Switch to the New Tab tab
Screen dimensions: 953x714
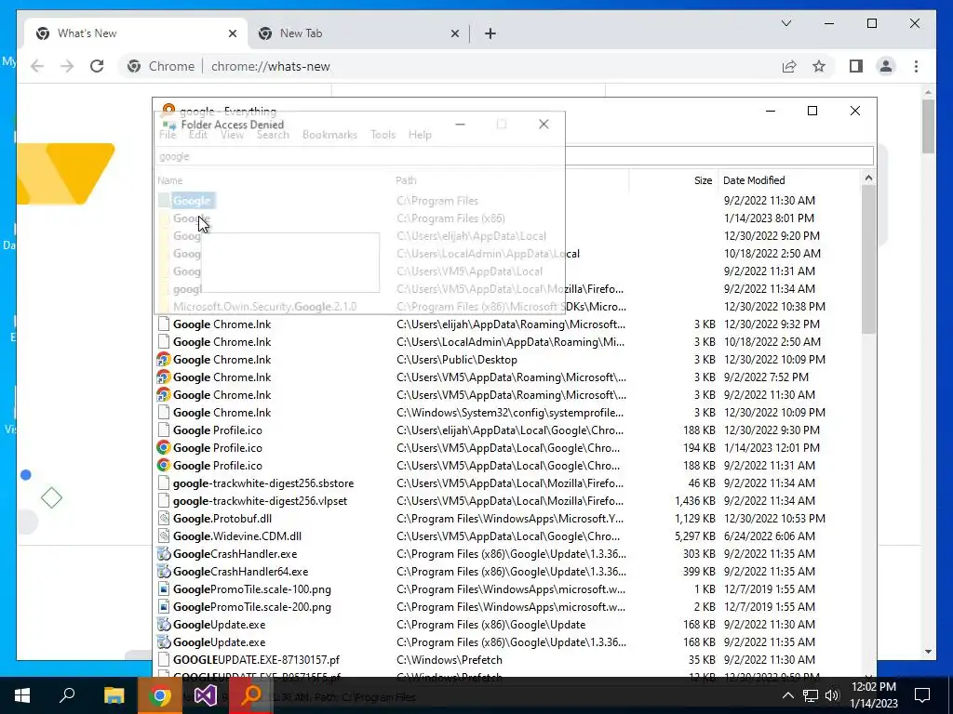pos(358,33)
